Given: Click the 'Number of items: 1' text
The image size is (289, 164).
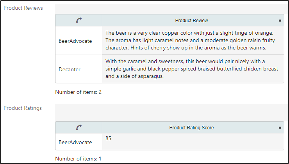Looking at the screenshot, I should coord(78,159).
